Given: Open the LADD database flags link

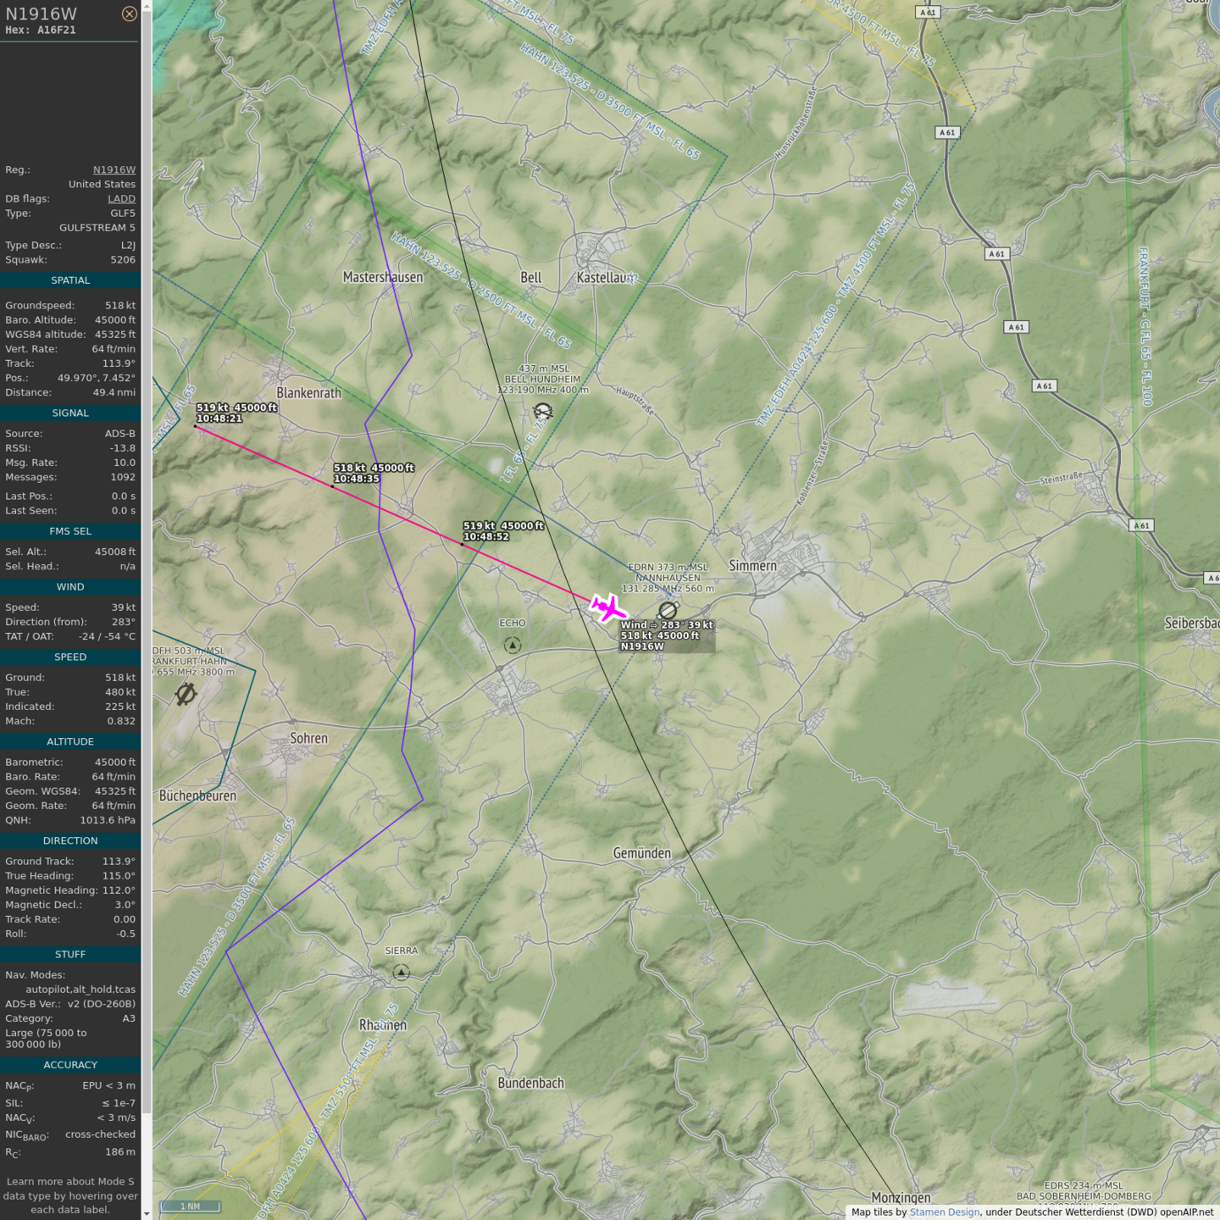Looking at the screenshot, I should click(x=121, y=198).
